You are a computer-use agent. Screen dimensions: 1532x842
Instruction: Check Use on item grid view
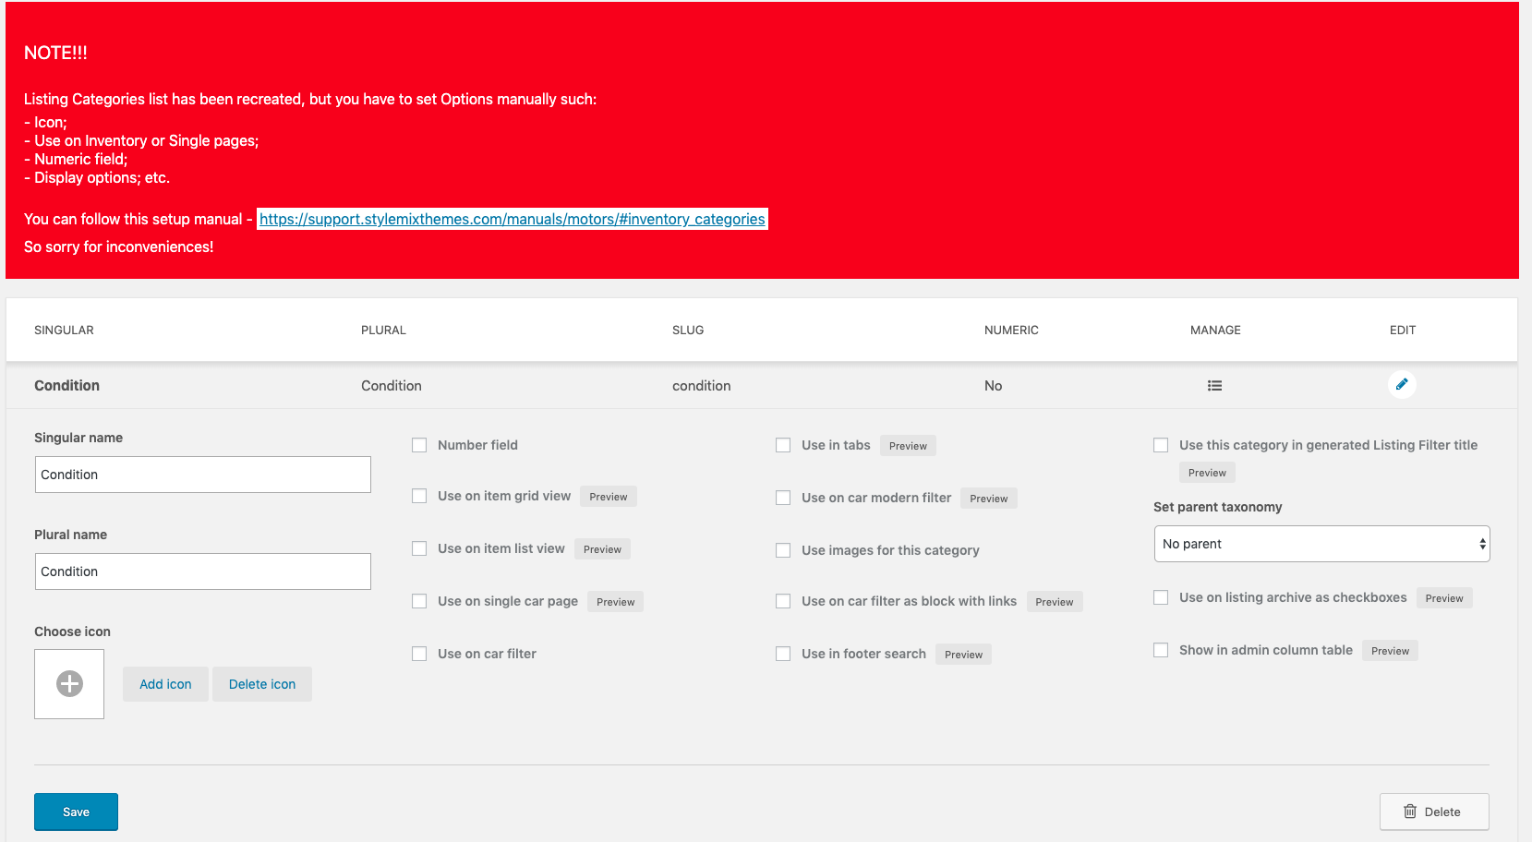419,496
